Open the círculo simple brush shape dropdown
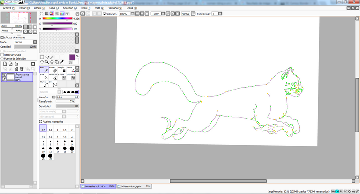 click(x=64, y=112)
